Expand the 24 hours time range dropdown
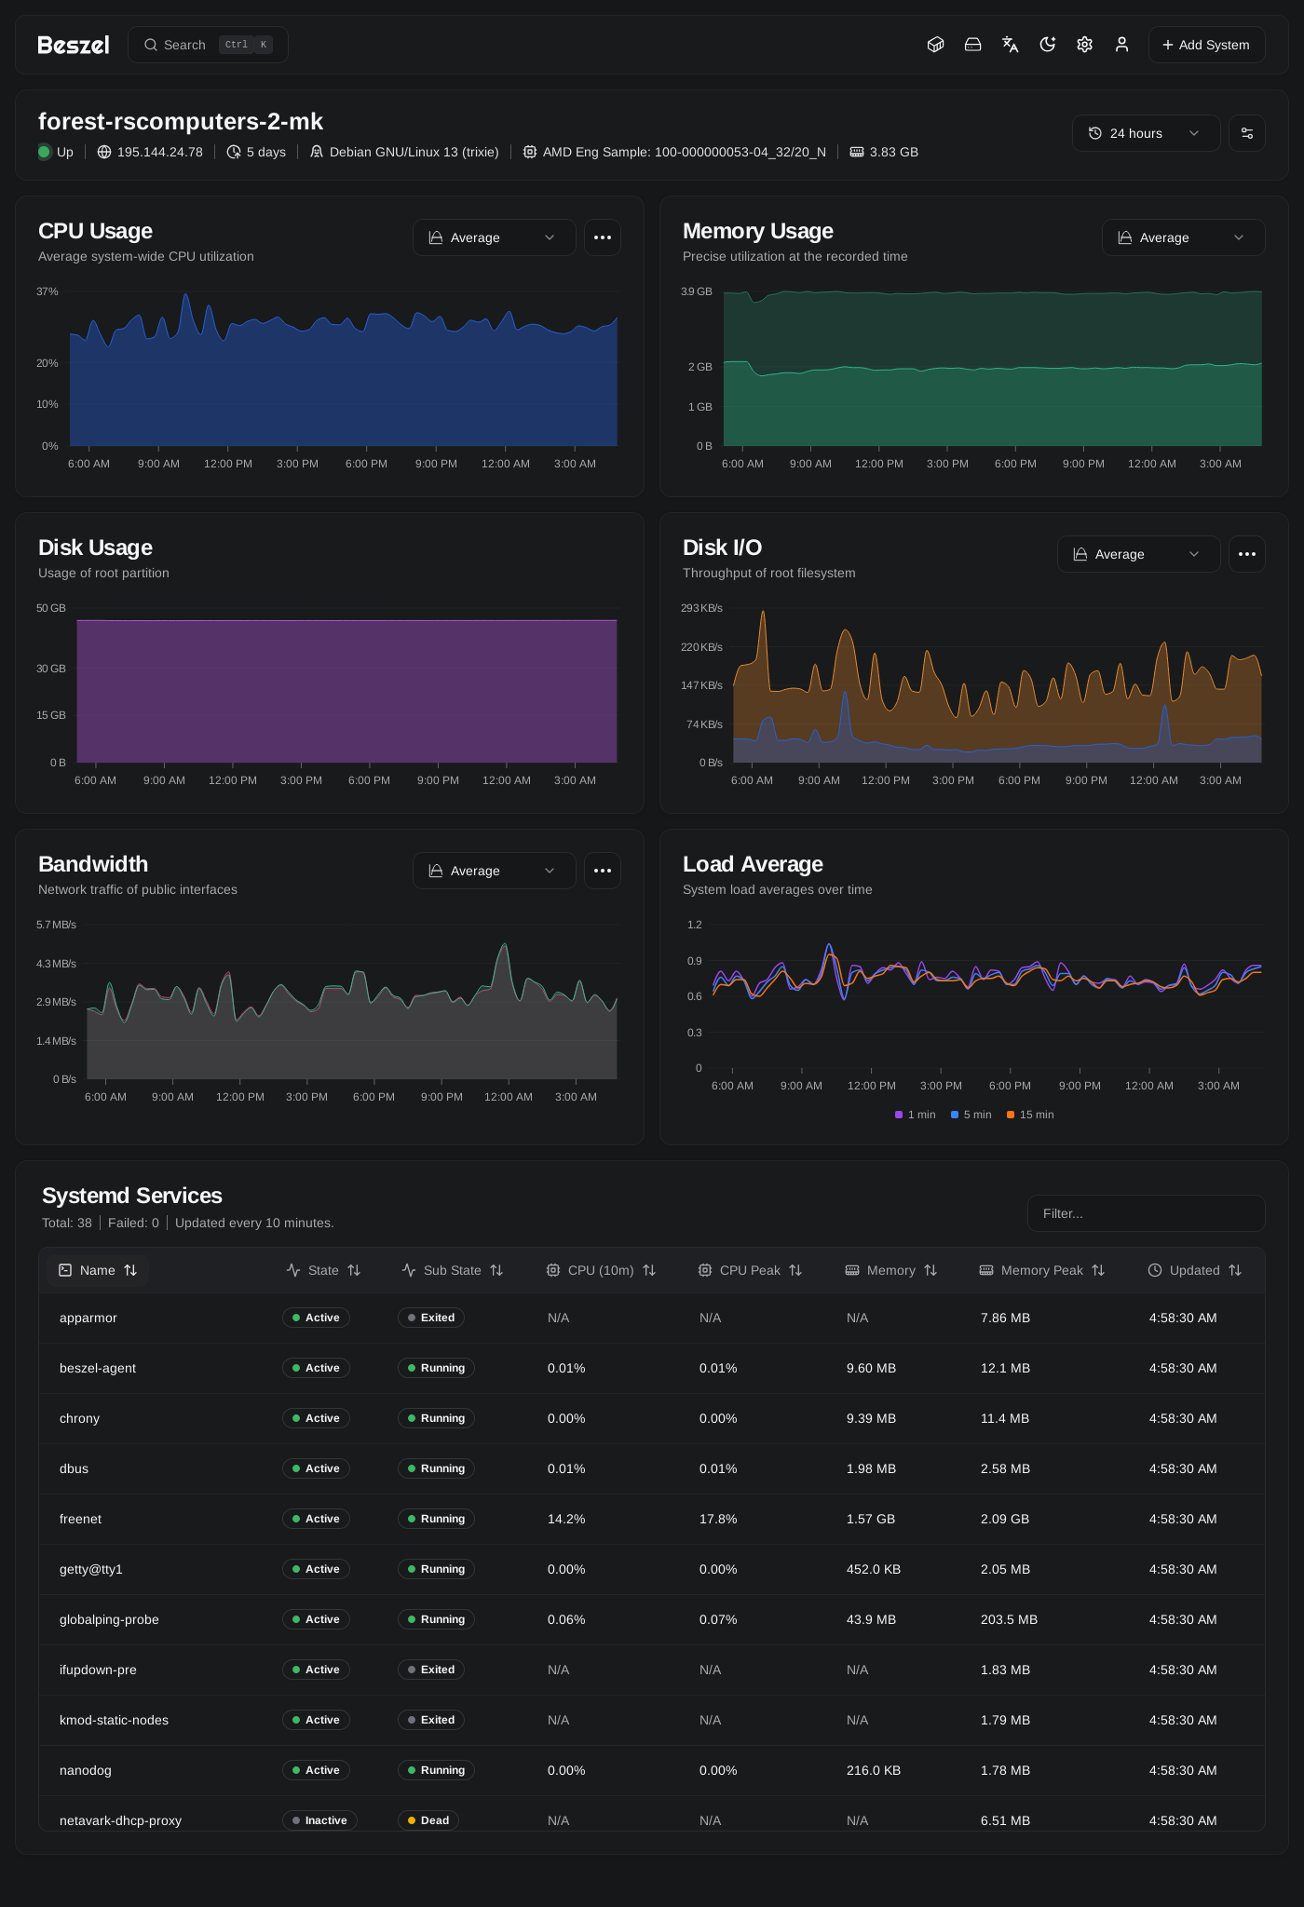Image resolution: width=1304 pixels, height=1907 pixels. point(1147,133)
